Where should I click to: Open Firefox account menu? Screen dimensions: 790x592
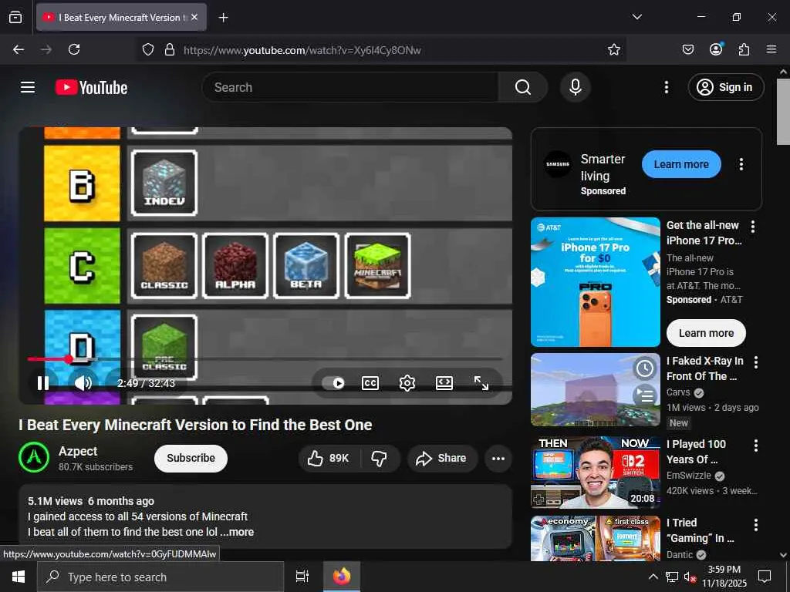click(716, 49)
